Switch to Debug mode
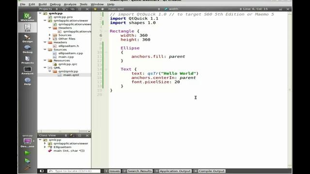Image resolution: width=310 pixels, height=174 pixels. pos(27,49)
